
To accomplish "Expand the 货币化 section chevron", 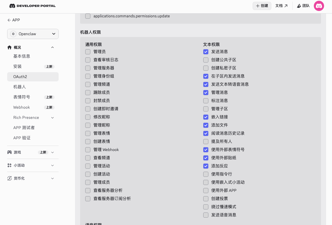I will [x=52, y=178].
